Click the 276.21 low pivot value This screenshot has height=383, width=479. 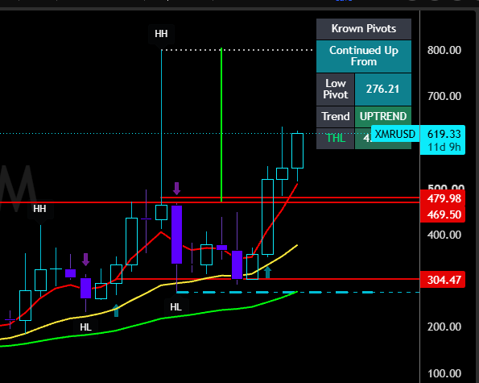pyautogui.click(x=382, y=90)
